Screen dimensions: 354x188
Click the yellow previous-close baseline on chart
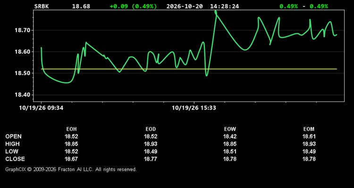189,69
